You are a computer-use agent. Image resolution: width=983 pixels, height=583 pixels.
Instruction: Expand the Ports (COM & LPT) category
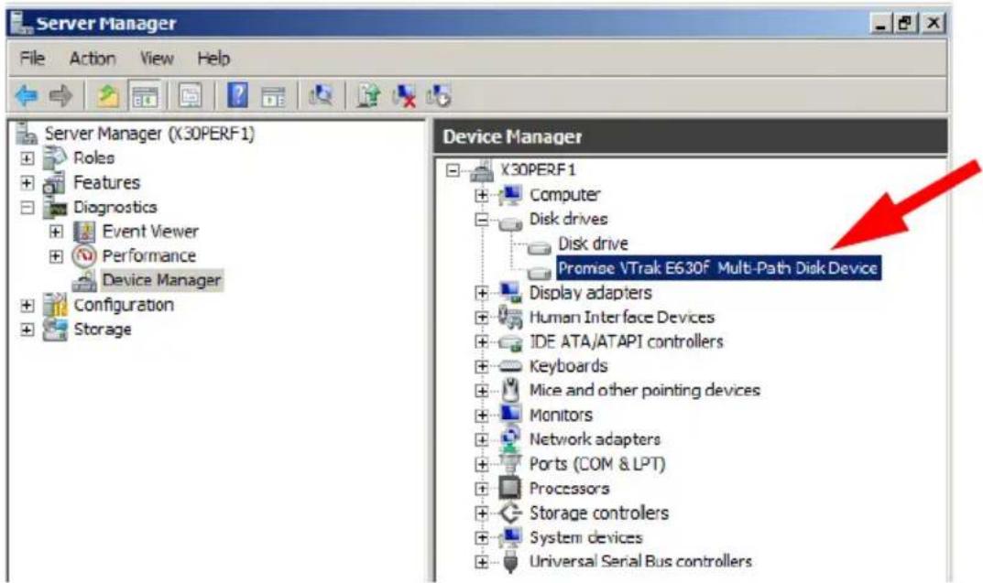click(482, 464)
